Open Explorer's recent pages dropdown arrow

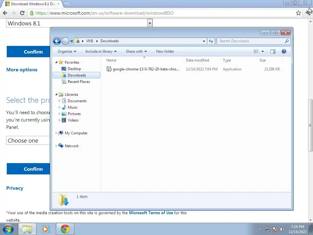pos(72,41)
